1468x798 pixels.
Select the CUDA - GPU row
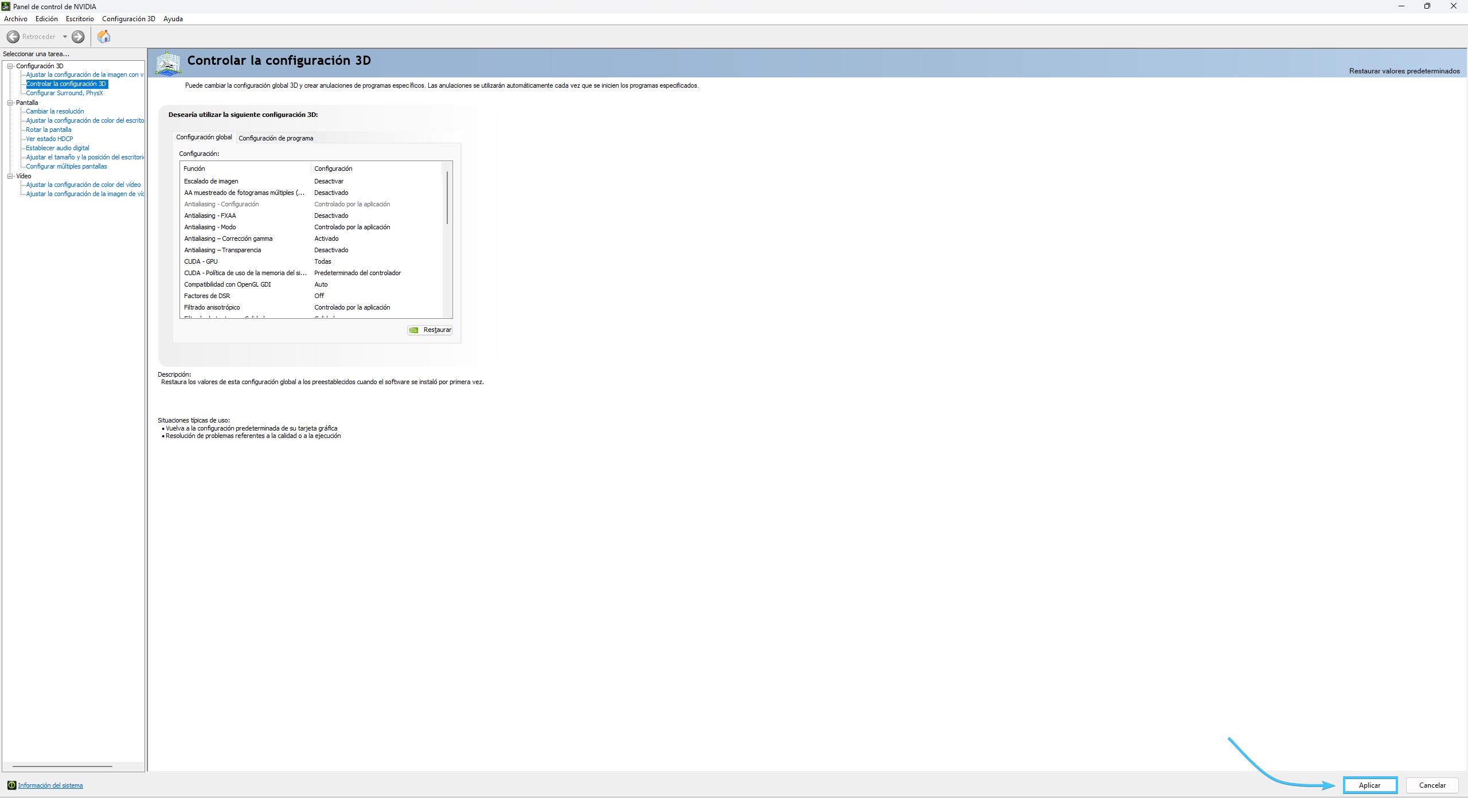tap(313, 261)
